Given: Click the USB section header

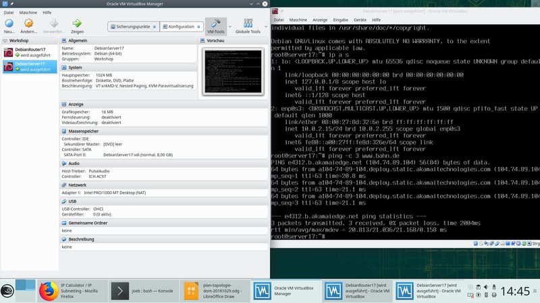Looking at the screenshot, I should (164, 201).
